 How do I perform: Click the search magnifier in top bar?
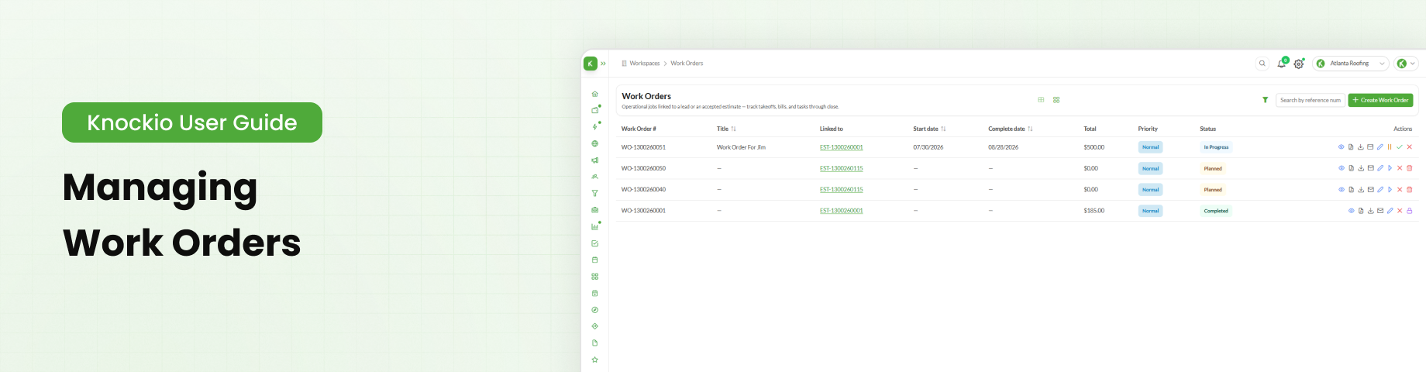click(1262, 64)
